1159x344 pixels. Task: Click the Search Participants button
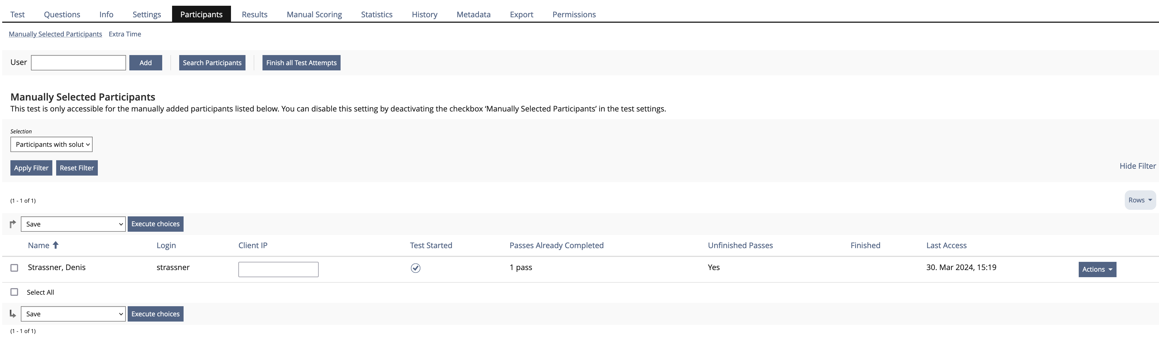pos(212,62)
